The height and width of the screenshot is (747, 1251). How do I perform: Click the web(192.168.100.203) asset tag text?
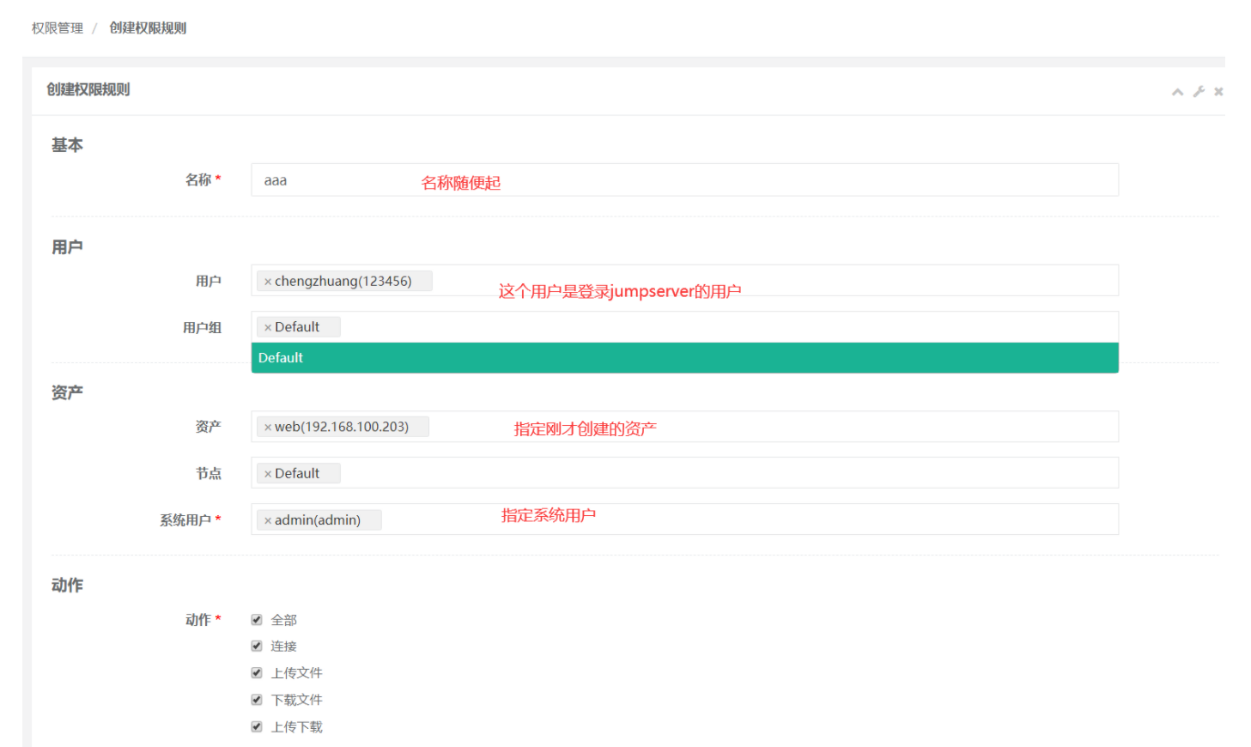coord(342,427)
